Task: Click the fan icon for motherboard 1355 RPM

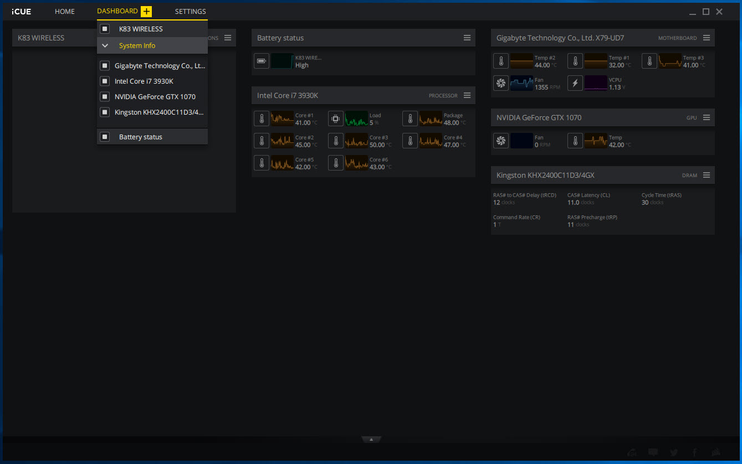Action: pos(501,83)
